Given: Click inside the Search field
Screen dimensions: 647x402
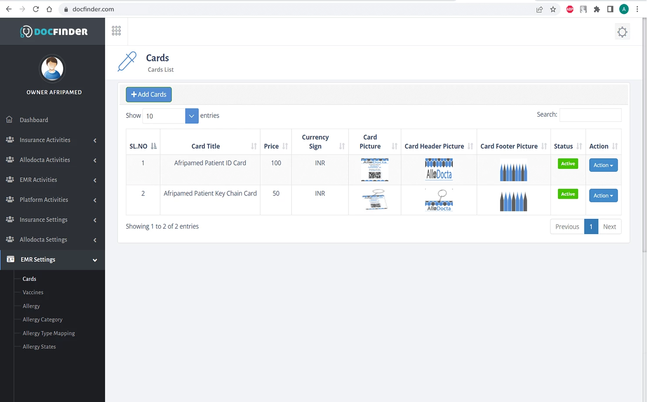Looking at the screenshot, I should pos(590,115).
